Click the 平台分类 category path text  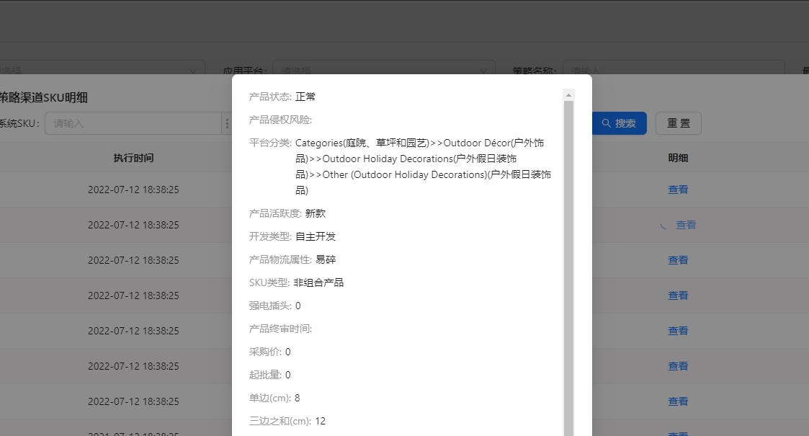(x=423, y=166)
